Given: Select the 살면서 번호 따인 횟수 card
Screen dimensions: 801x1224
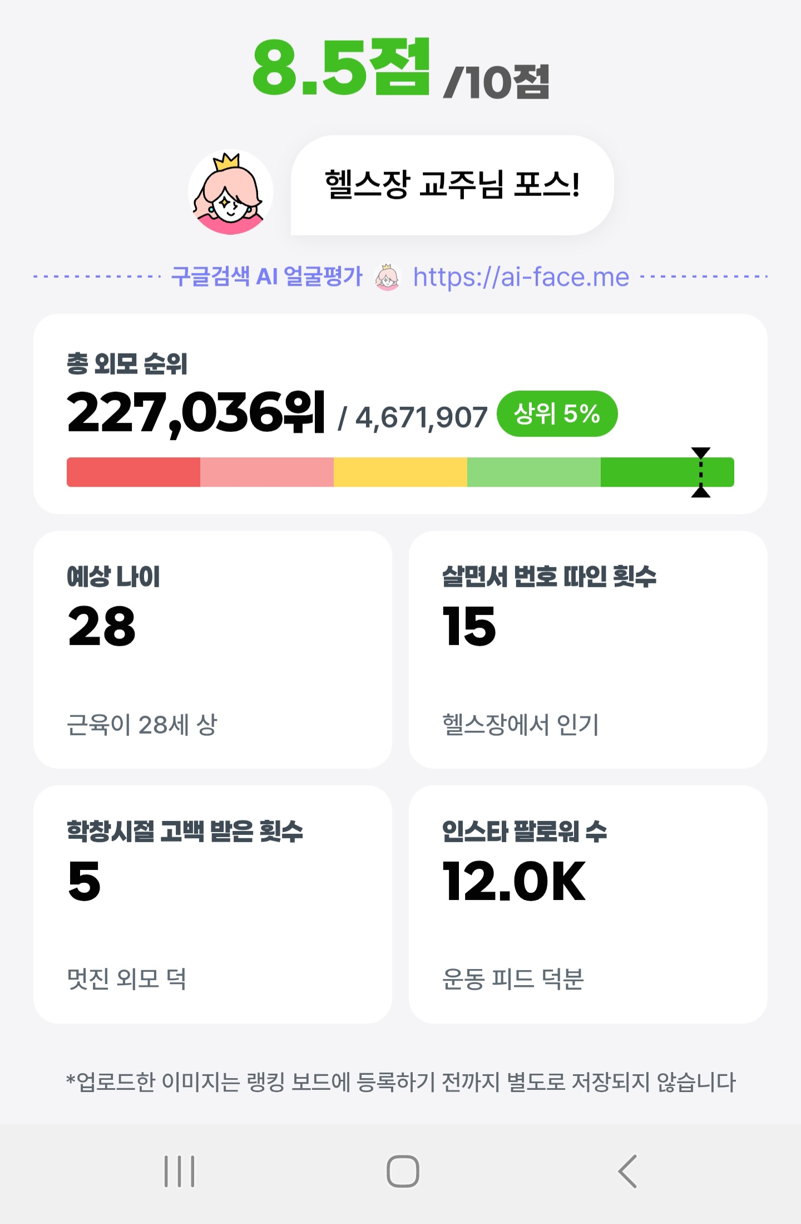Looking at the screenshot, I should click(x=588, y=650).
